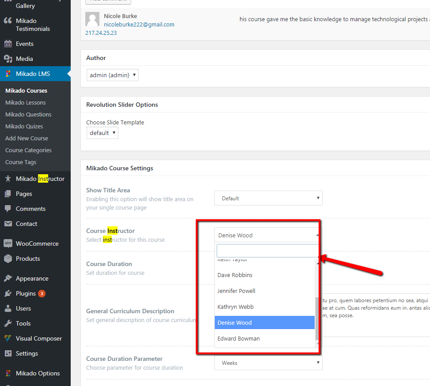Open Add New Course submenu item
Screen dimensions: 430x386
(27, 138)
